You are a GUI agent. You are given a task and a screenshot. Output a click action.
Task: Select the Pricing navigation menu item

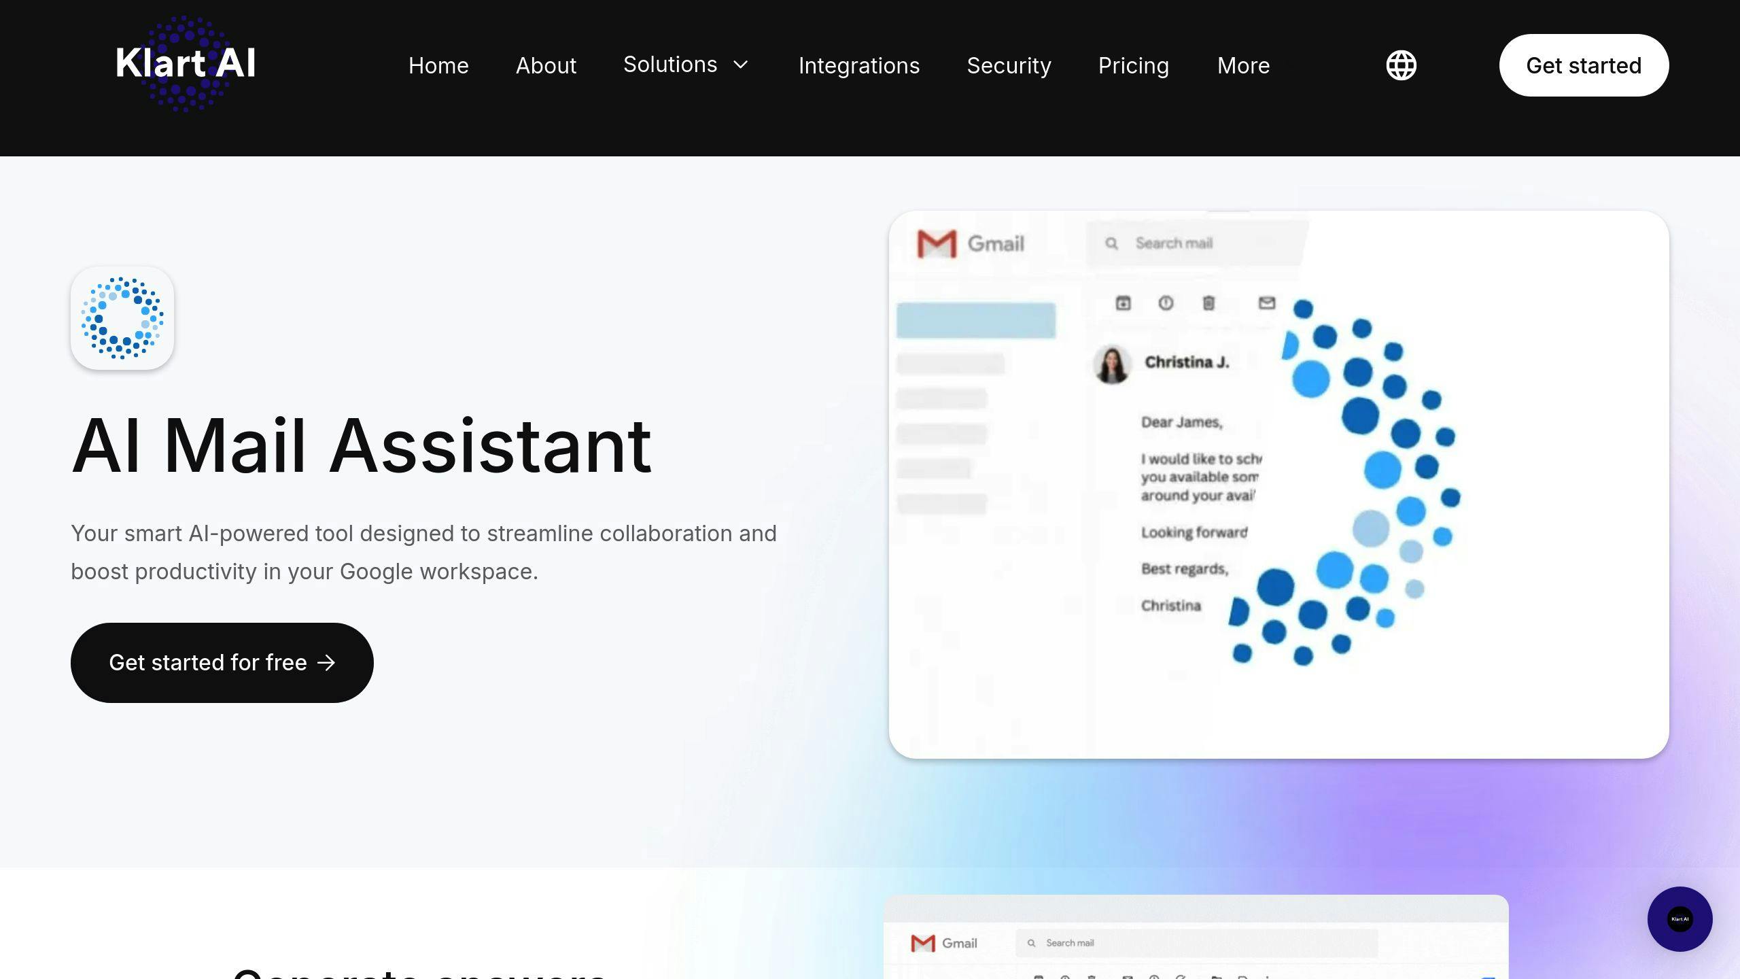(x=1133, y=65)
